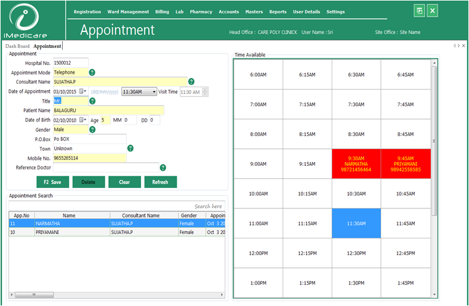The width and height of the screenshot is (469, 306).
Task: Expand the 11:30AM time dropdown
Action: point(154,92)
